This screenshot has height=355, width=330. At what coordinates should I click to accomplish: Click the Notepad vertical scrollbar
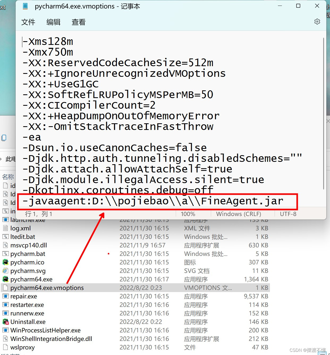pos(323,114)
